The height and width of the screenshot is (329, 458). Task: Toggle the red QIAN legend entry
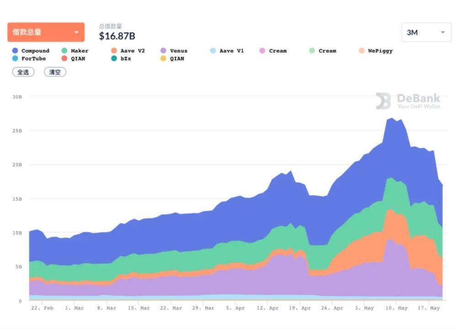(x=78, y=59)
